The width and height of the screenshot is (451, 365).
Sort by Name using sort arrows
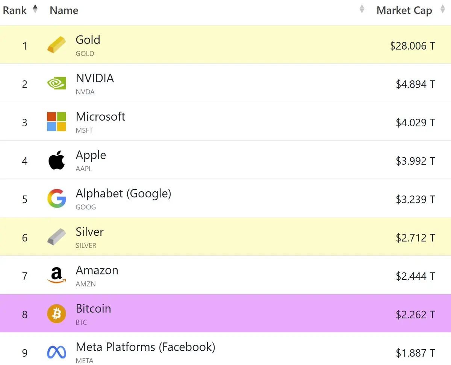point(362,9)
